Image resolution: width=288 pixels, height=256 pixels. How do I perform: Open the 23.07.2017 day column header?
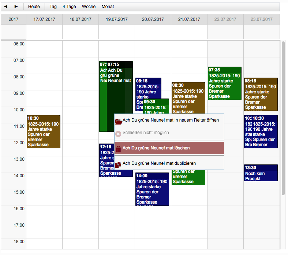(x=261, y=19)
